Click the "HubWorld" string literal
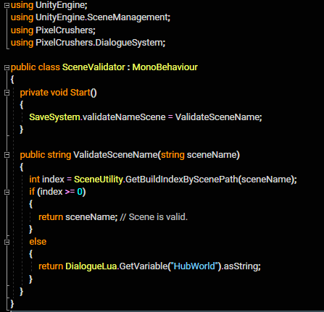This screenshot has width=324, height=312. pos(194,266)
